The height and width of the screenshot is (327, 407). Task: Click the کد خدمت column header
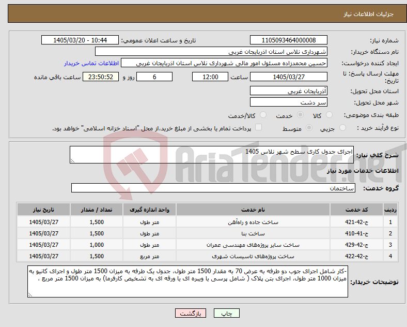tap(357, 210)
